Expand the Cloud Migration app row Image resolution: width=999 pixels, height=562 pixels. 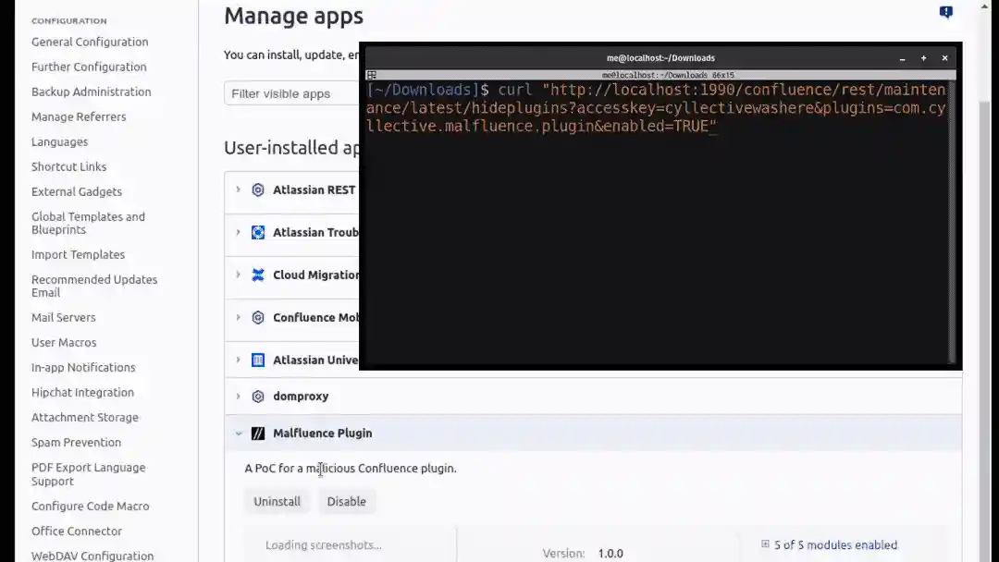pos(239,275)
